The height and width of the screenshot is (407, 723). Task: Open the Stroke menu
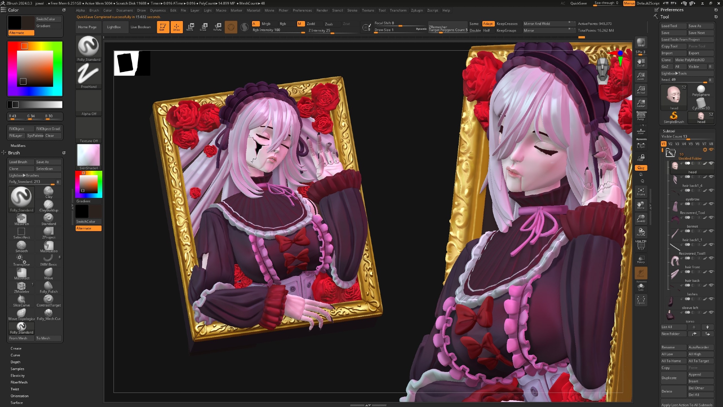click(352, 10)
